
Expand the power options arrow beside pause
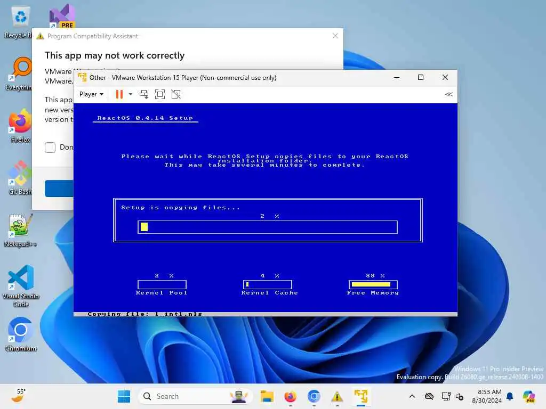[131, 94]
